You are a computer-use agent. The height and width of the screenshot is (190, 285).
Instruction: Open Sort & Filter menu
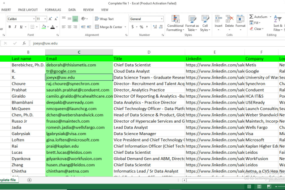(278, 23)
